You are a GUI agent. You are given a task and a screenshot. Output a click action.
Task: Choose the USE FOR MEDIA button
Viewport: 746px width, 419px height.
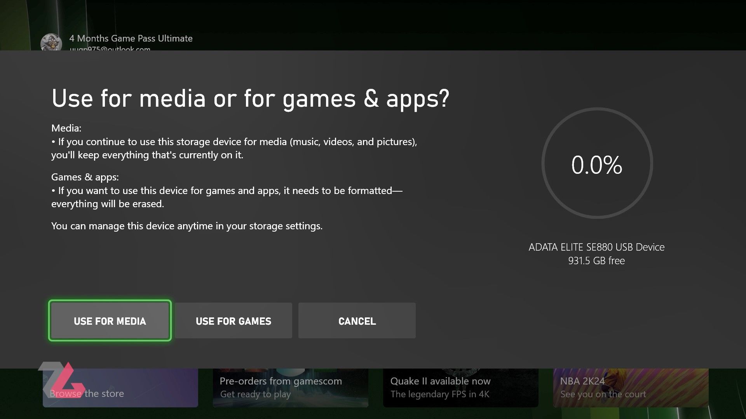110,321
